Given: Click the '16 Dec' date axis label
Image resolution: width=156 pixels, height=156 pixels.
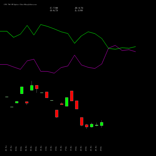Looking at the screenshot, I should coord(61,148).
